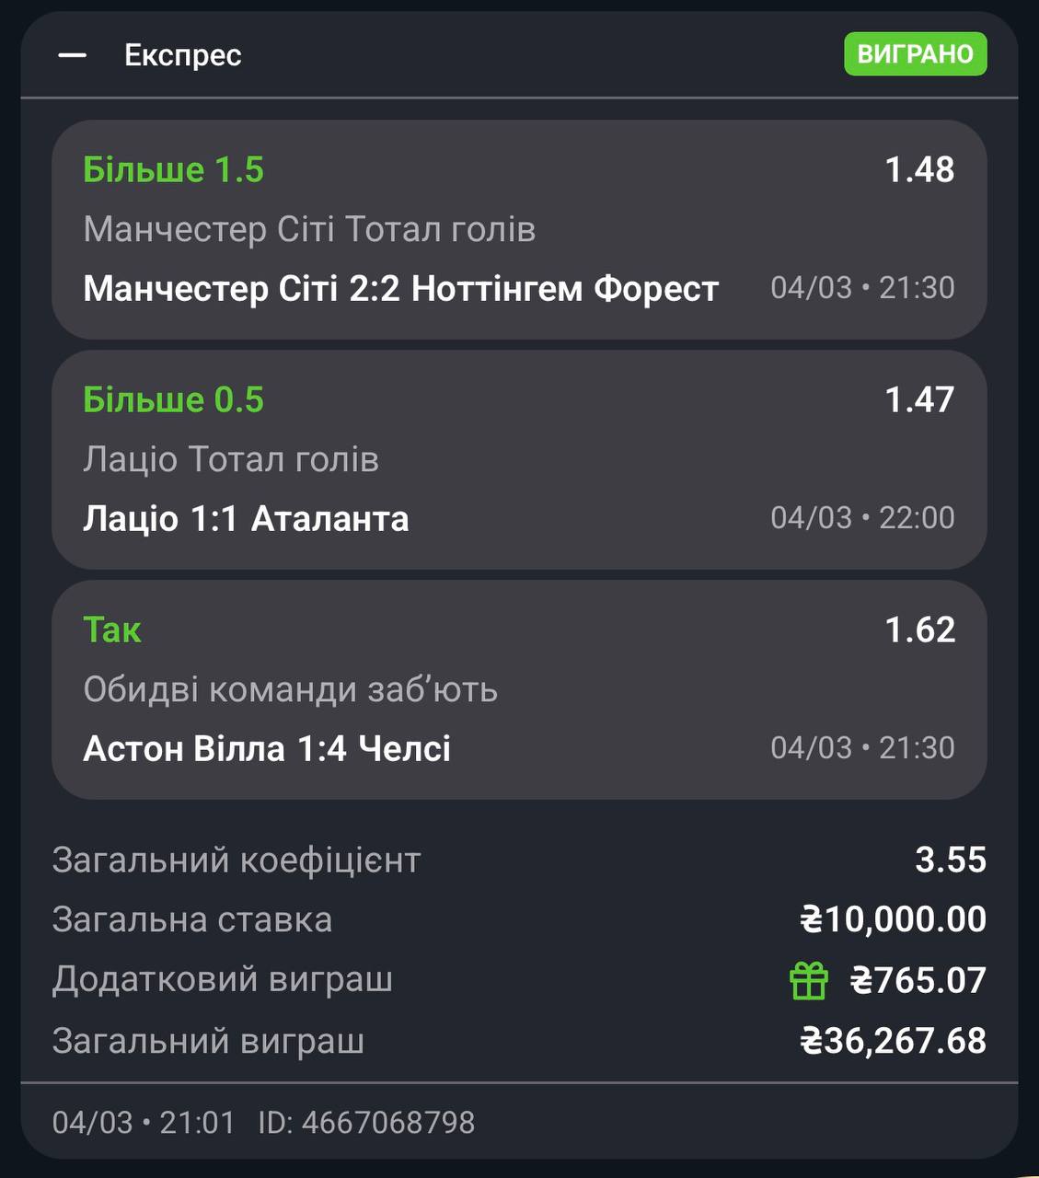Click the Так selection label
Image resolution: width=1039 pixels, height=1178 pixels.
pyautogui.click(x=112, y=630)
